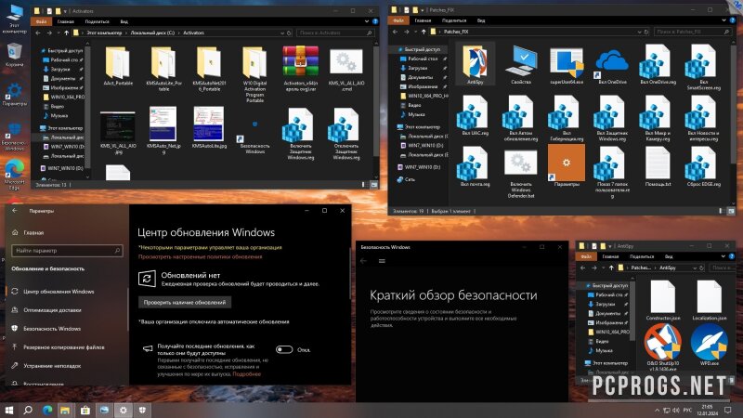Open Windows Start menu
The width and height of the screenshot is (743, 418).
pyautogui.click(x=9, y=410)
